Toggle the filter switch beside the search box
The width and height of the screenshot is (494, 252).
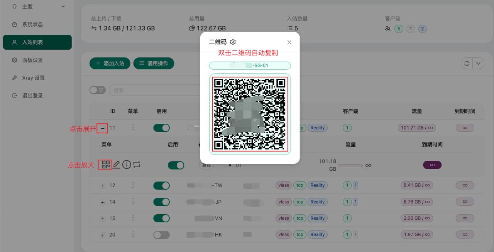pos(98,90)
